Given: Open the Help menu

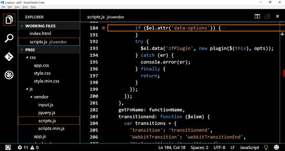Looking at the screenshot, I should [x=33, y=7].
